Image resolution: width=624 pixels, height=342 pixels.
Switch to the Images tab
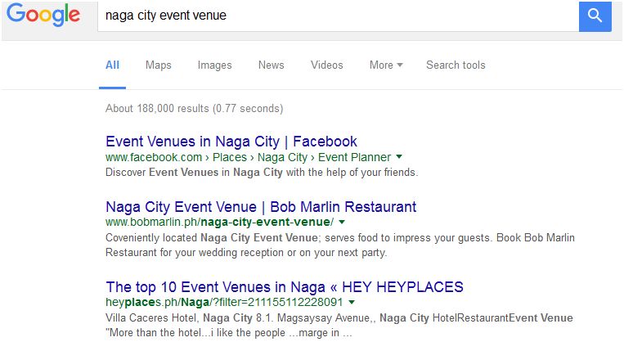click(x=214, y=65)
